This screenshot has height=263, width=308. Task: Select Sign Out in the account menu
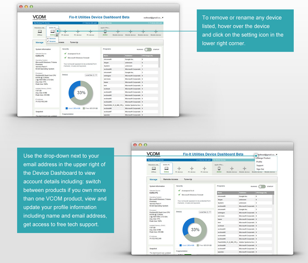tap(260, 169)
